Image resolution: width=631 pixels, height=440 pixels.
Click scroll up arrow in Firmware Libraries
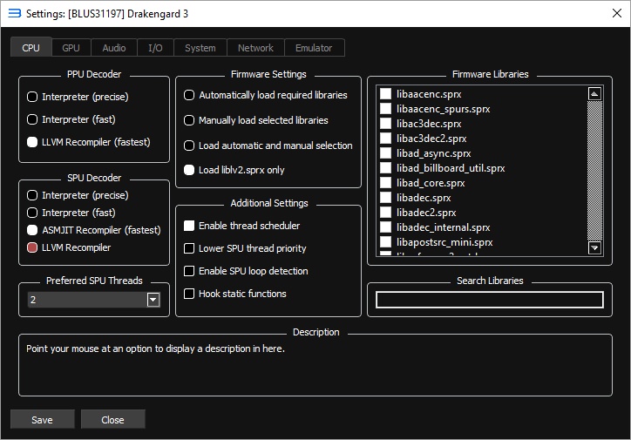pyautogui.click(x=594, y=94)
